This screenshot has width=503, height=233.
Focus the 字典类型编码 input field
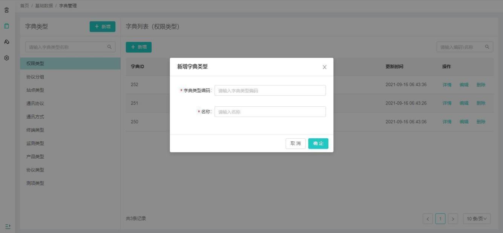(x=270, y=91)
